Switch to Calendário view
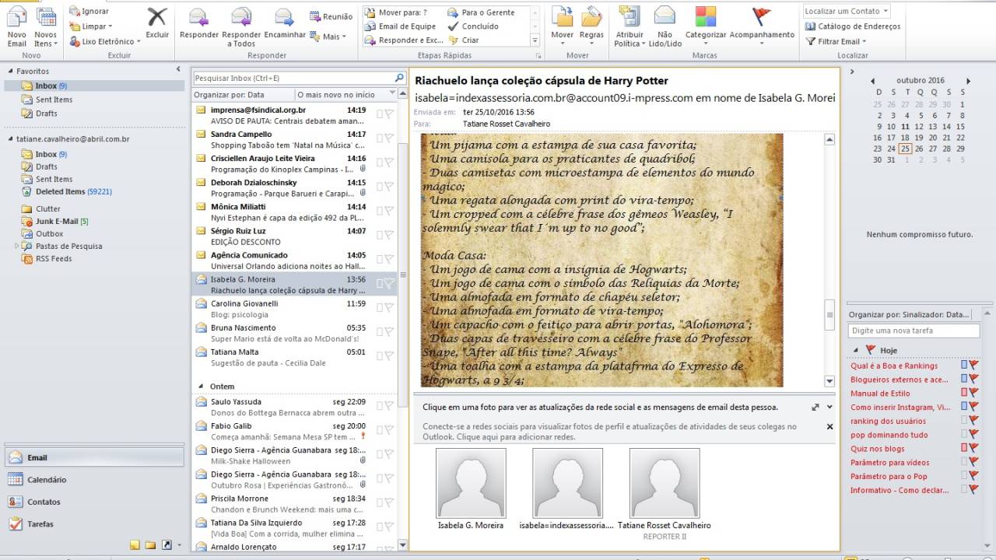Viewport: 996px width, 560px height. point(93,480)
